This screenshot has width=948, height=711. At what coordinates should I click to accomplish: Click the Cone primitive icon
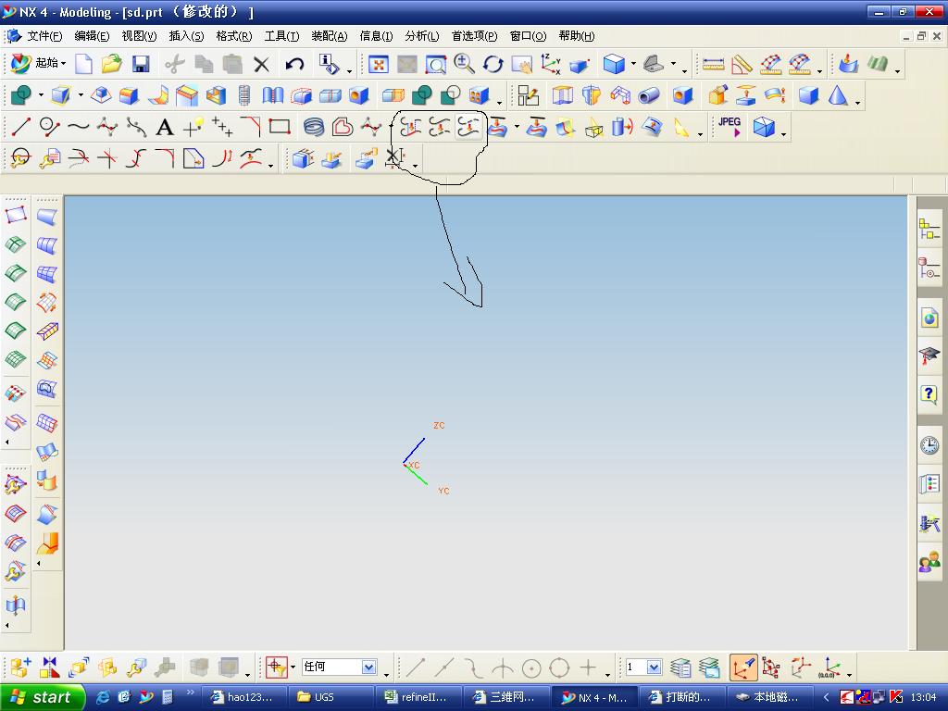click(x=837, y=95)
